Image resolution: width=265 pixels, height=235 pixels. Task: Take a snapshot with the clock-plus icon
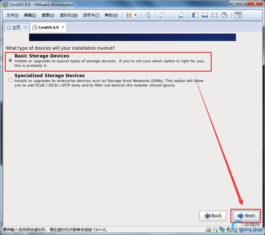tap(162, 15)
